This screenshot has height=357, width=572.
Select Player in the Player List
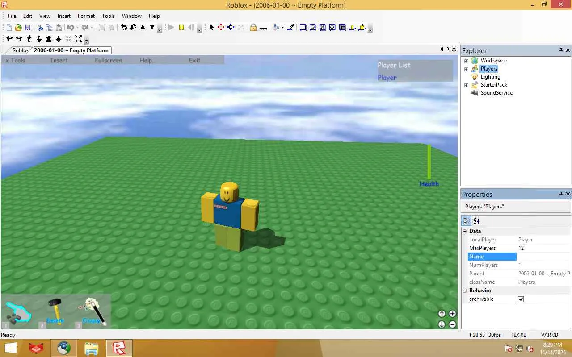tap(387, 78)
